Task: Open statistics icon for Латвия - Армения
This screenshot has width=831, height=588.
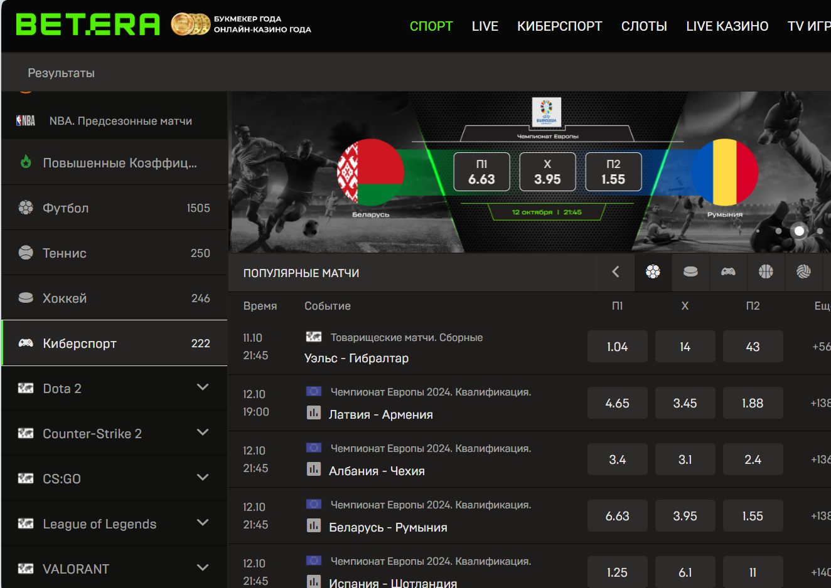Action: [x=314, y=413]
